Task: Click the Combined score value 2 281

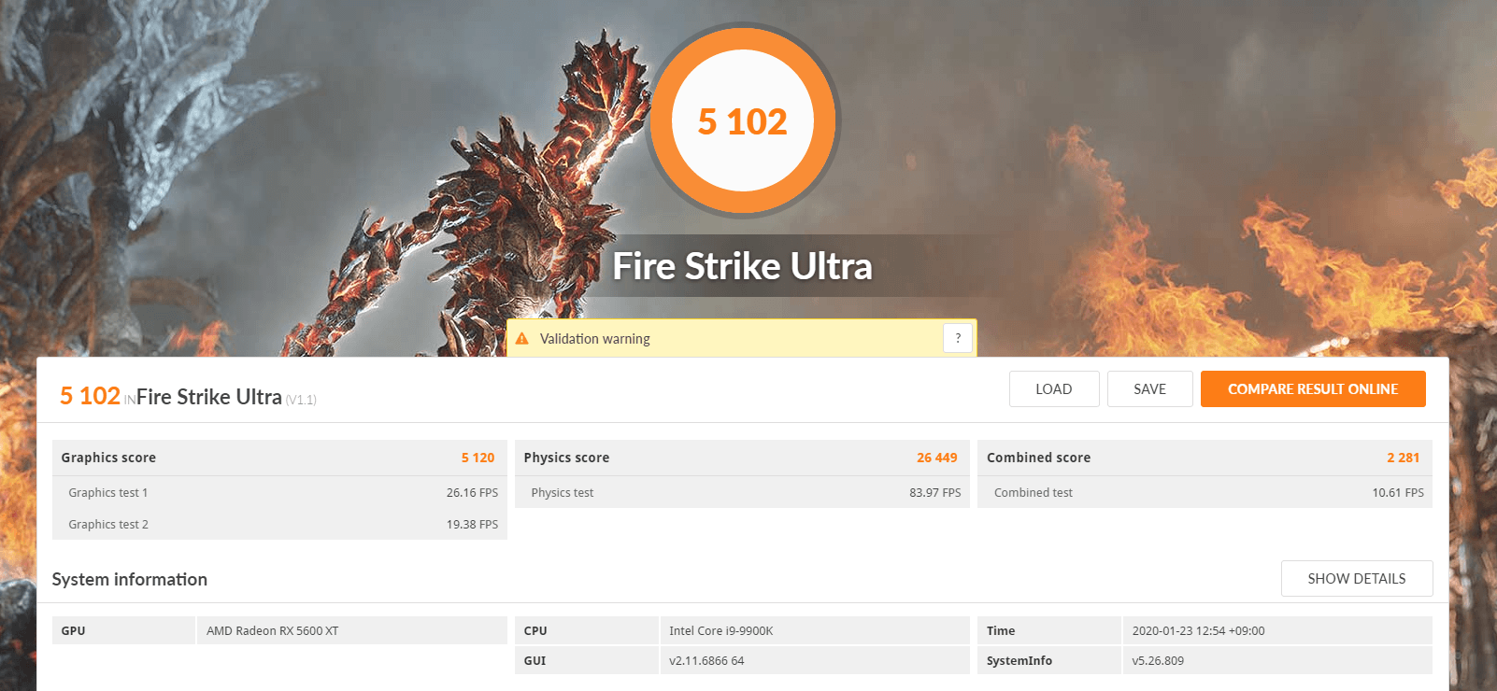Action: pos(1403,458)
